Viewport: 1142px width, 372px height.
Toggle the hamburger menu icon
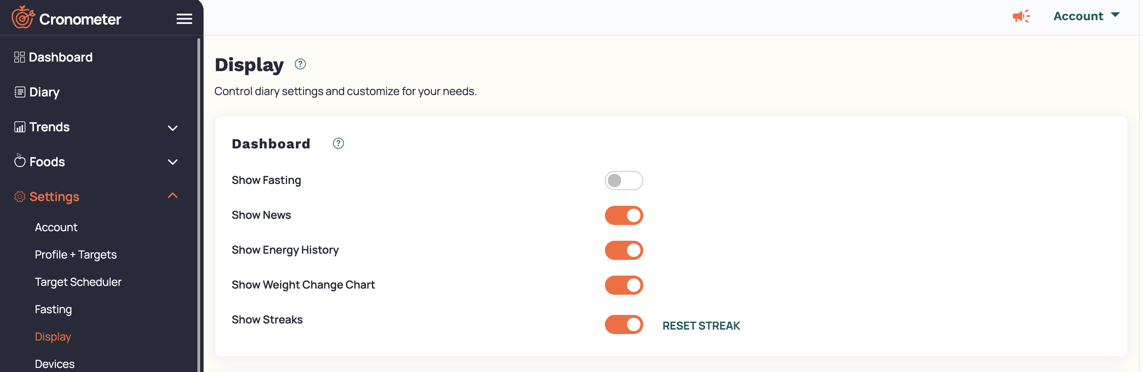click(x=184, y=18)
